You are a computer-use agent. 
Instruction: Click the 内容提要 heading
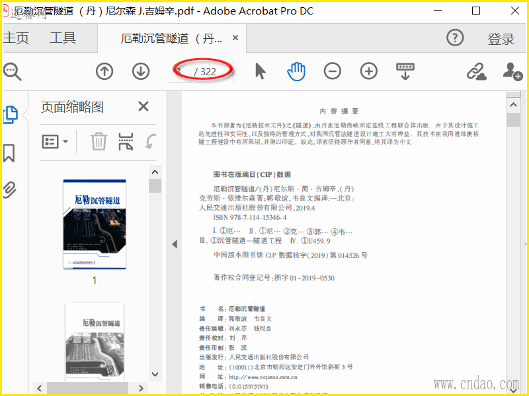339,111
